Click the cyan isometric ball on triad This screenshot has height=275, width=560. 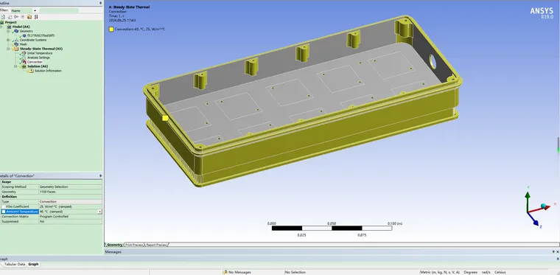(x=544, y=206)
